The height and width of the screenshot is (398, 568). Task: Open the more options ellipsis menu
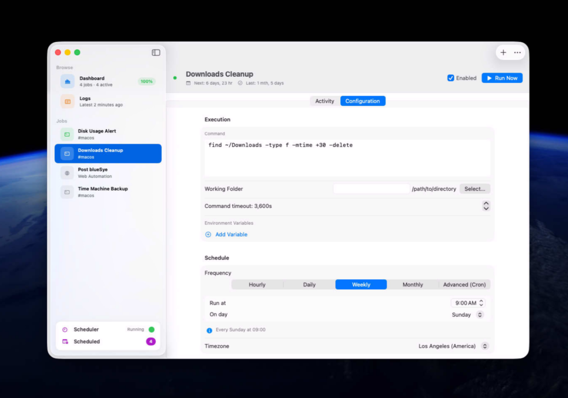click(x=517, y=52)
